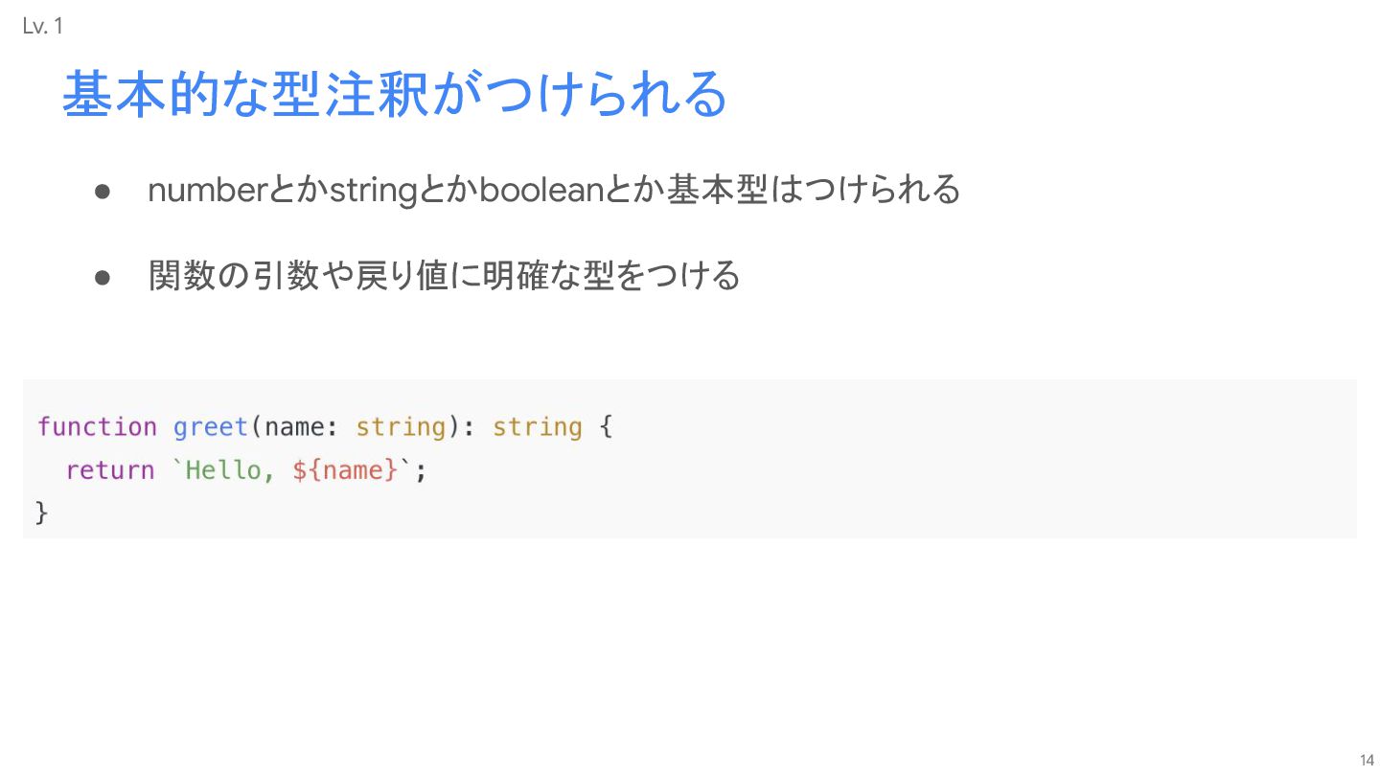Click the return keyword in code

(x=109, y=470)
